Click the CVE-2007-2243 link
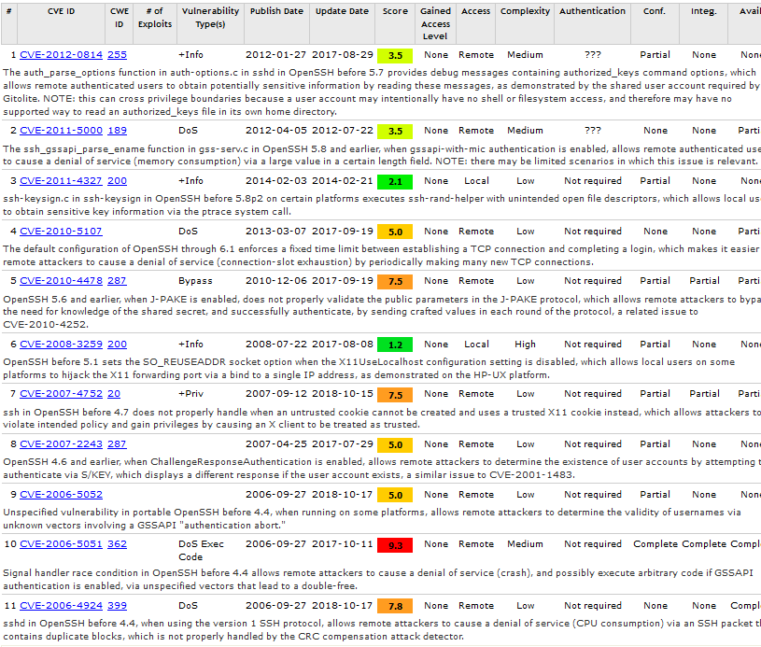This screenshot has width=761, height=647. click(61, 444)
